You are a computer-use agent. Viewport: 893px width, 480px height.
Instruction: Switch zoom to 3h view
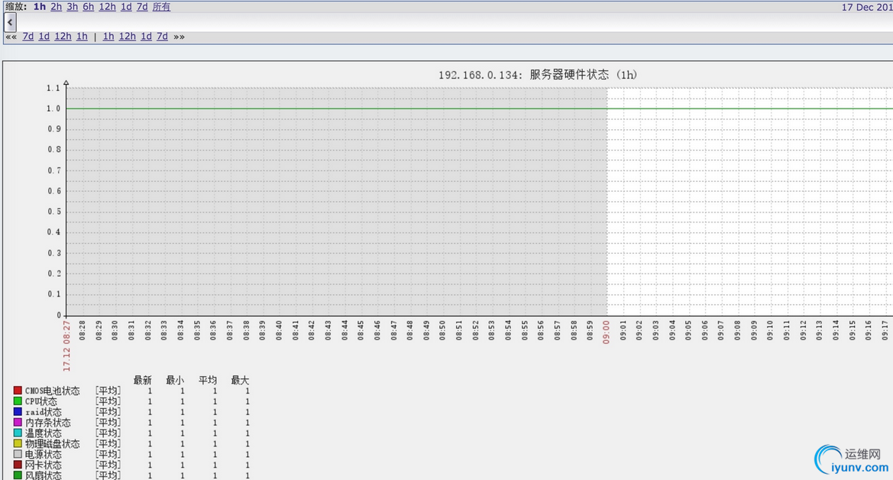72,6
